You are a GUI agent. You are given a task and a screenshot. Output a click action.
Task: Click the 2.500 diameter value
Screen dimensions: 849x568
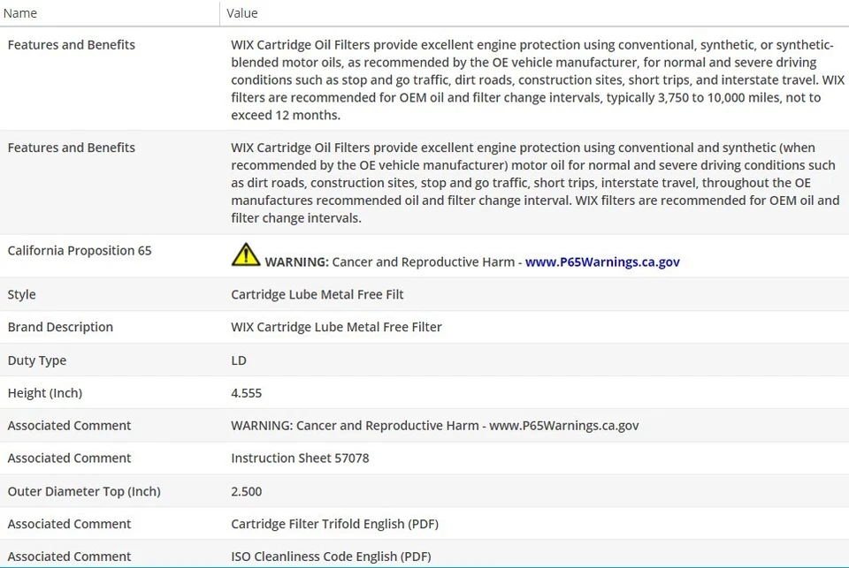coord(247,491)
